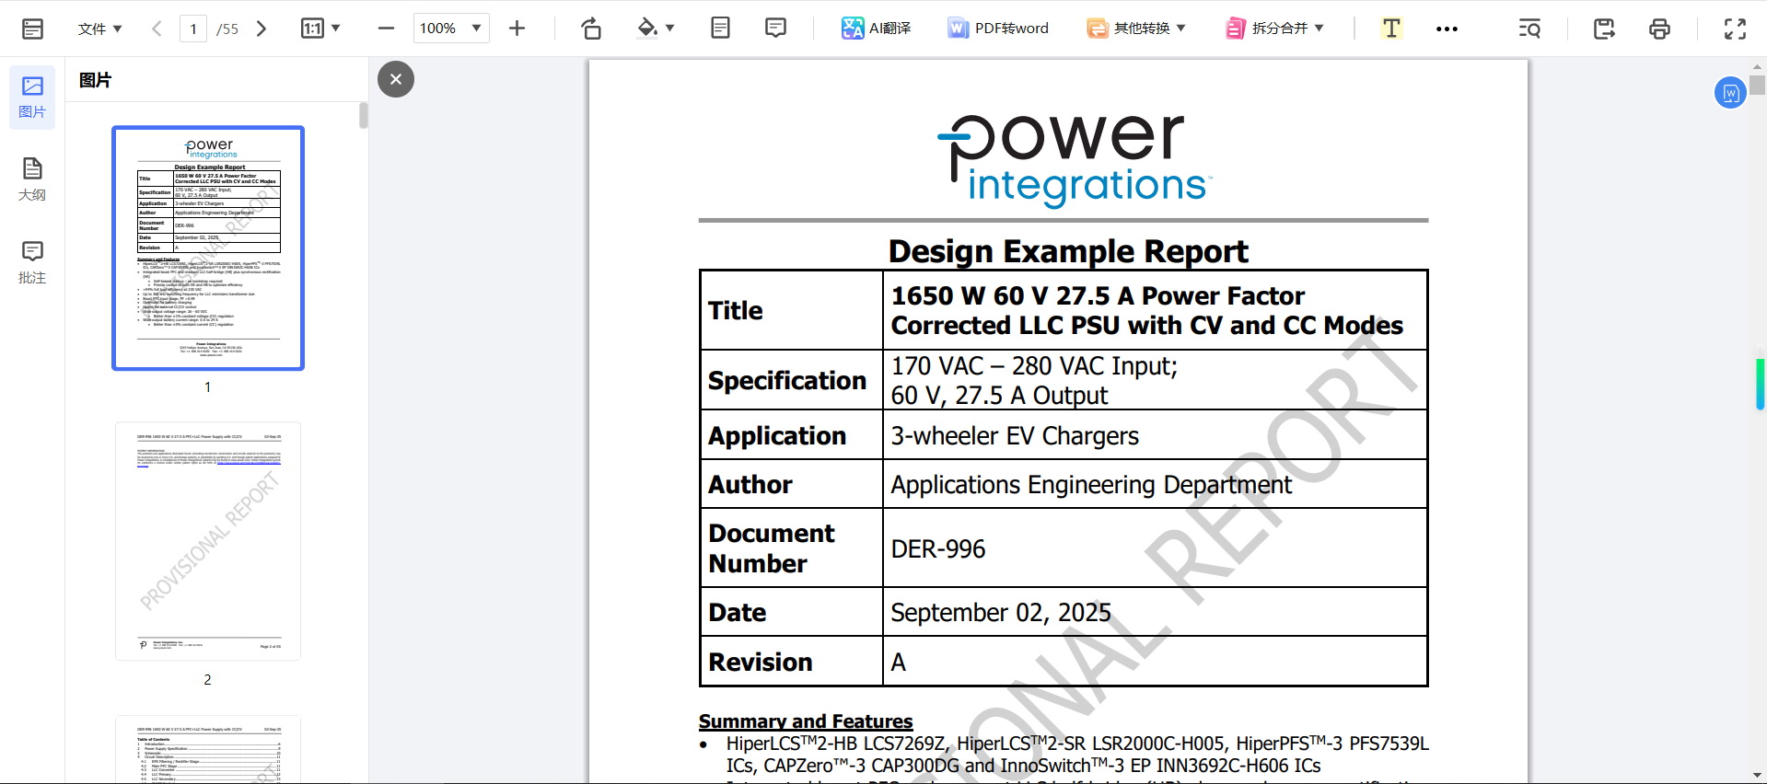1767x784 pixels.
Task: Close the side panel with X button
Action: [x=396, y=79]
